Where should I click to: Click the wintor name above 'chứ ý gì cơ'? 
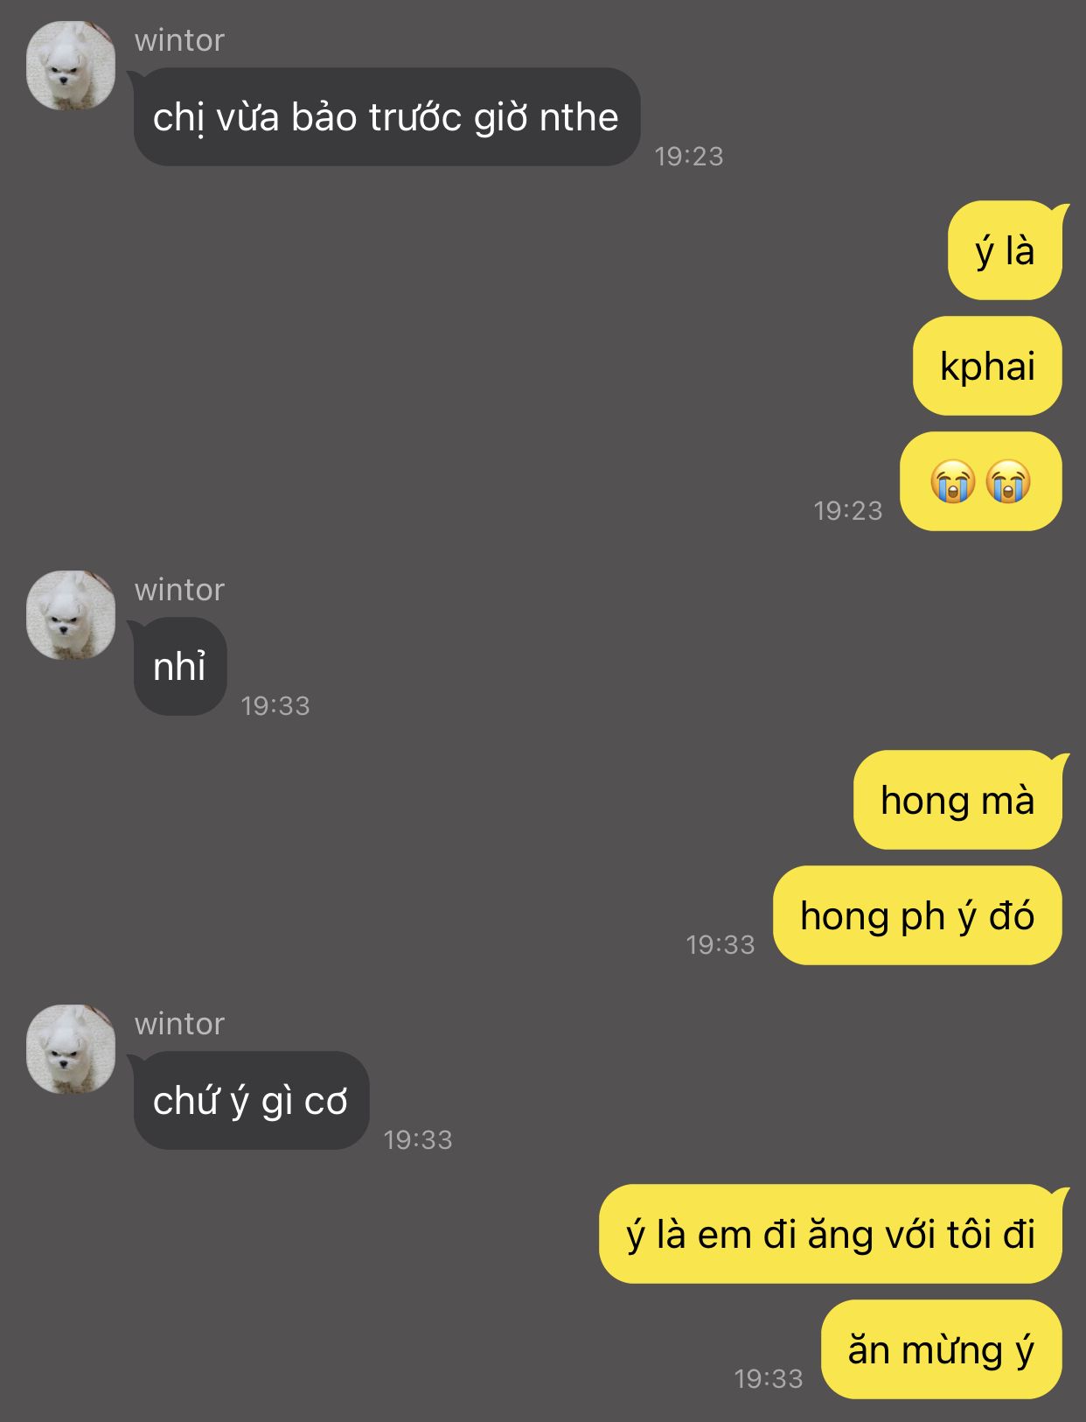(179, 1024)
